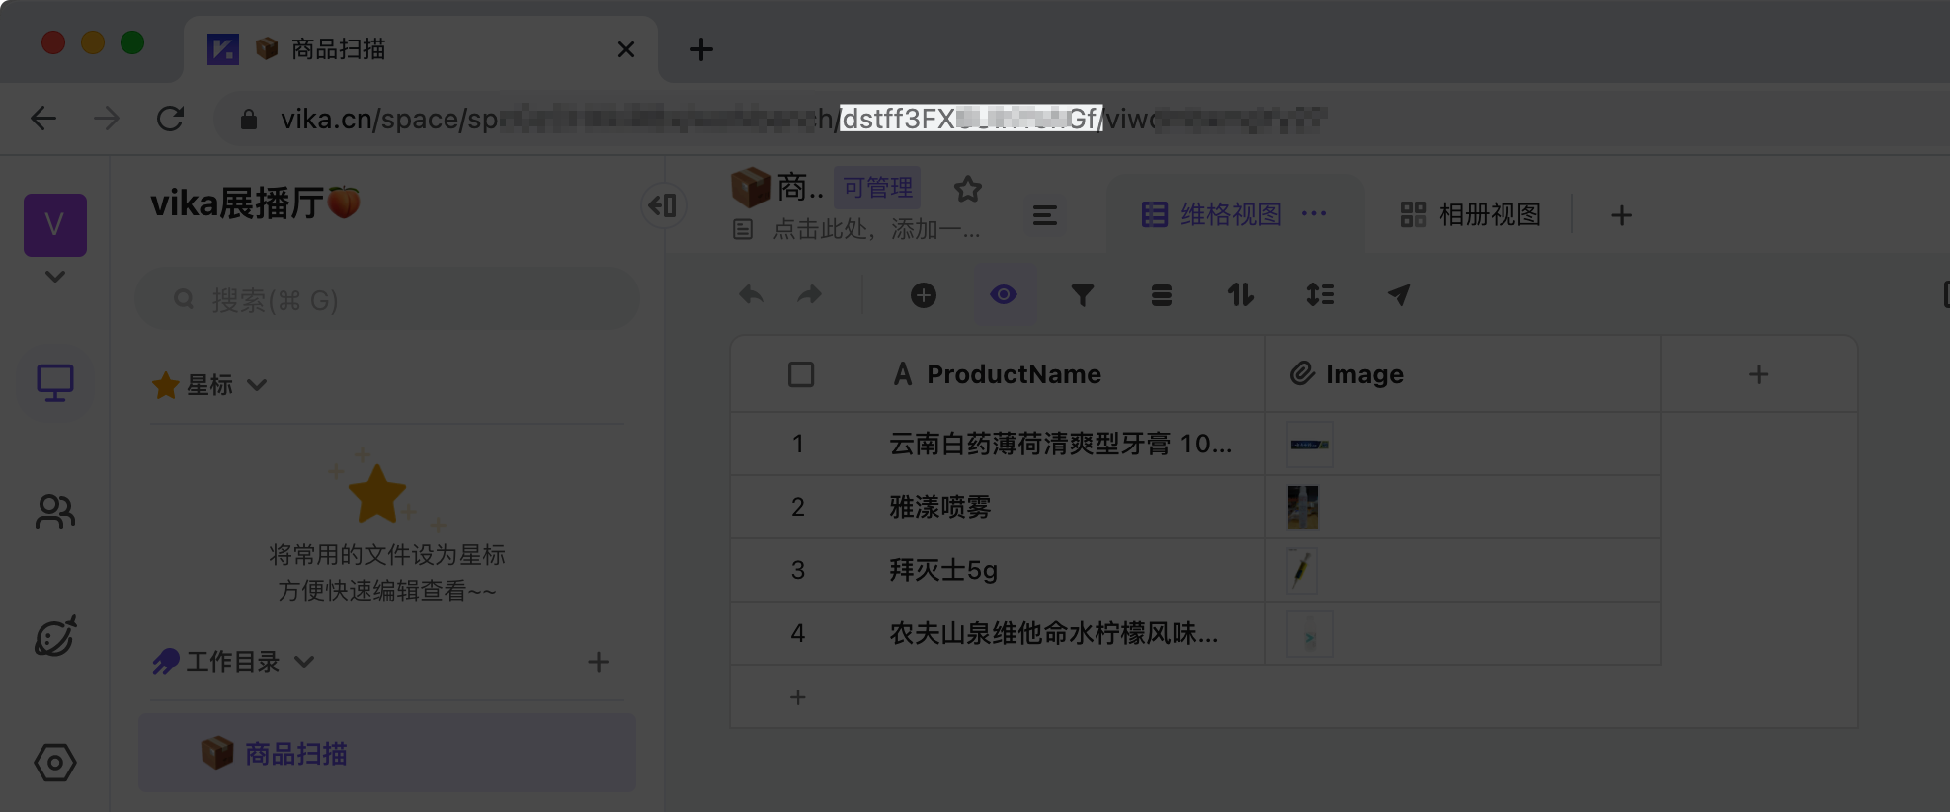
Task: Select cell 雅漾喷雾
Action: click(1067, 507)
